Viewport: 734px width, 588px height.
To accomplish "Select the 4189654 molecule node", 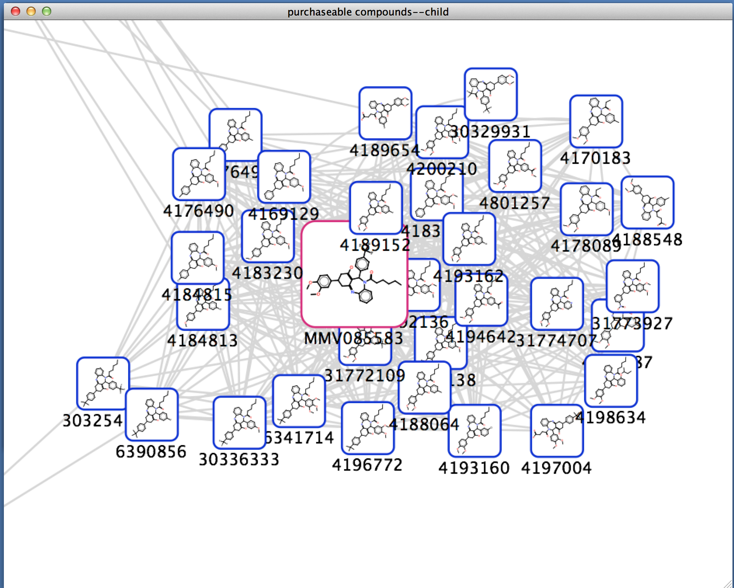I will coord(385,113).
